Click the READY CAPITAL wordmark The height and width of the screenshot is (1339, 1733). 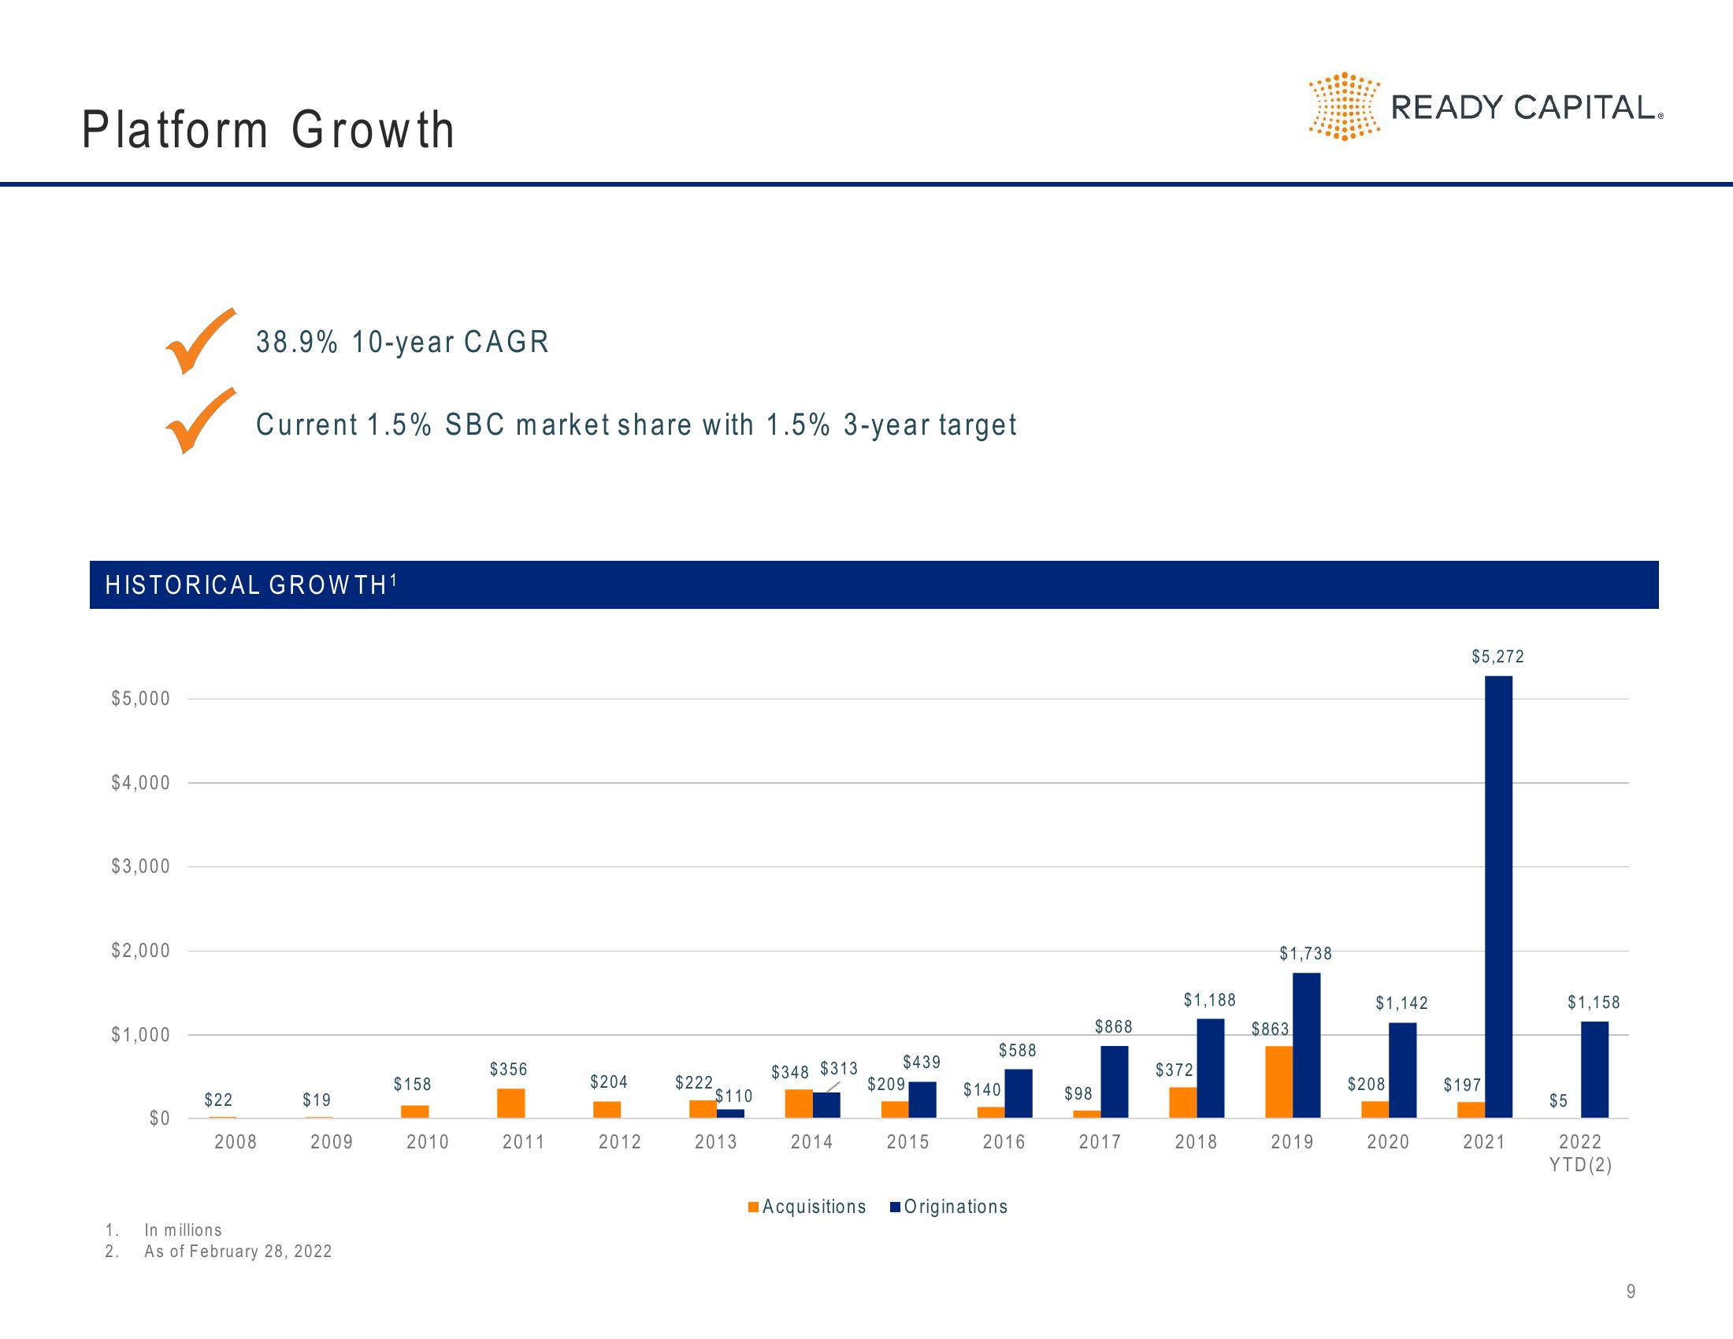point(1526,107)
